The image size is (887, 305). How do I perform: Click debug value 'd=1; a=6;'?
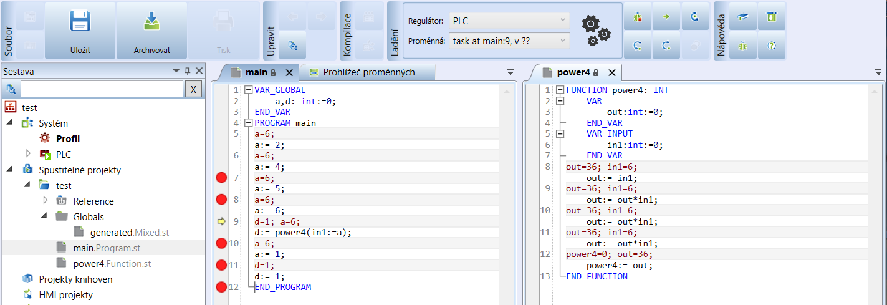point(277,221)
